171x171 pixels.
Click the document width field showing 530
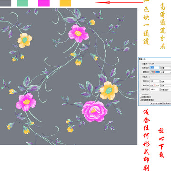pyautogui.click(x=154, y=81)
